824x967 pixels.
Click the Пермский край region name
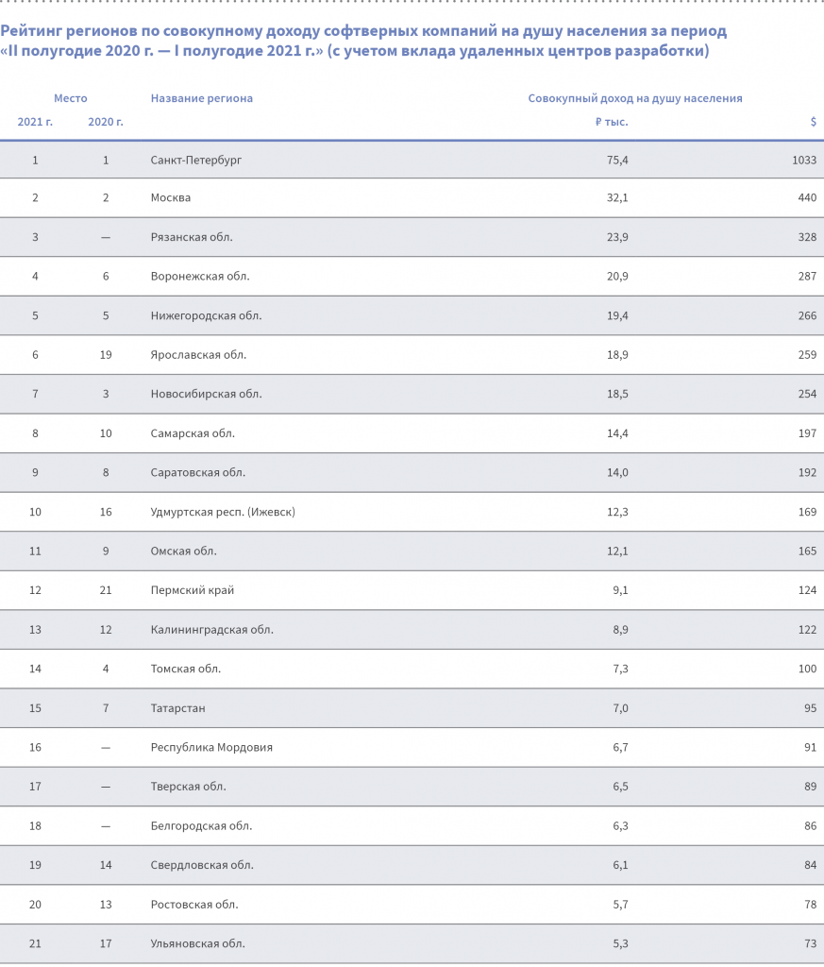(193, 590)
